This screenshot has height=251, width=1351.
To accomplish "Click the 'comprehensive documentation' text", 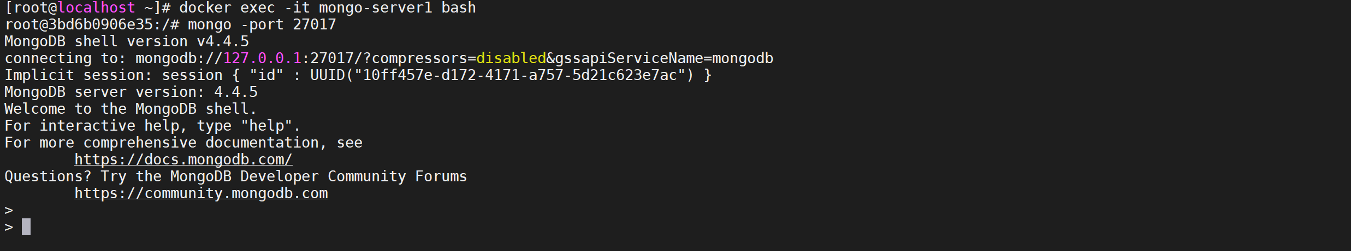I will tap(201, 143).
